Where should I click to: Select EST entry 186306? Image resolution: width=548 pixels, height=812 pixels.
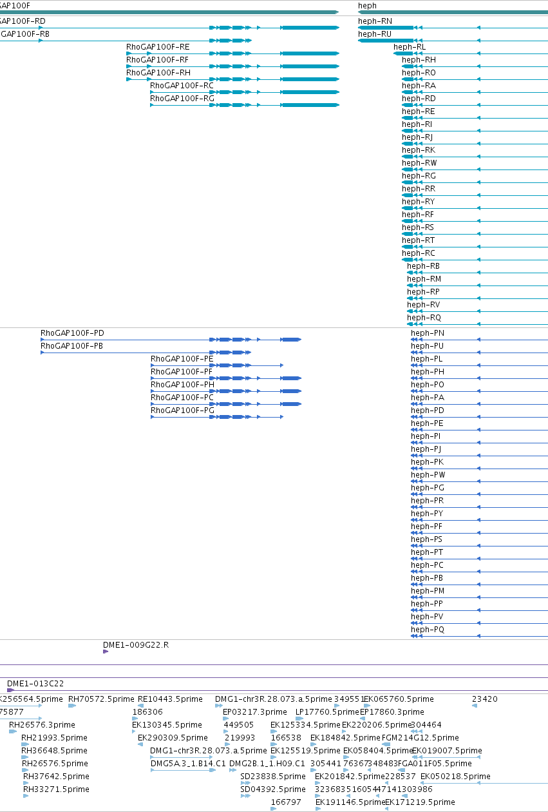pyautogui.click(x=147, y=712)
